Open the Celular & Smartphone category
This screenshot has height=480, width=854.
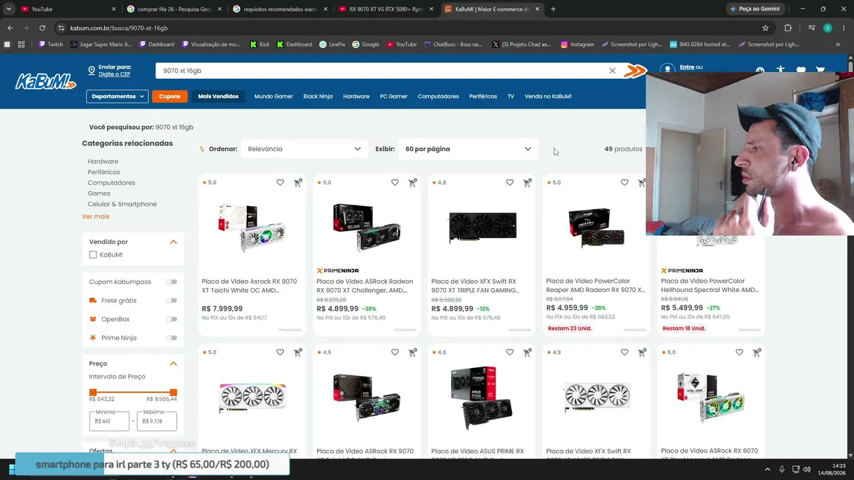coord(122,204)
